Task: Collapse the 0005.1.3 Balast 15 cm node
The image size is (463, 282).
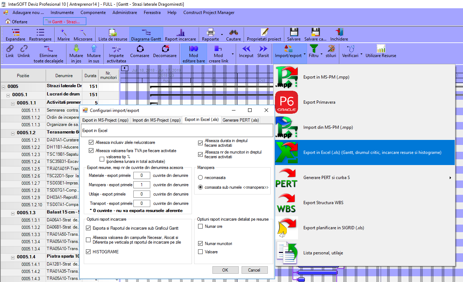Action: (13, 213)
